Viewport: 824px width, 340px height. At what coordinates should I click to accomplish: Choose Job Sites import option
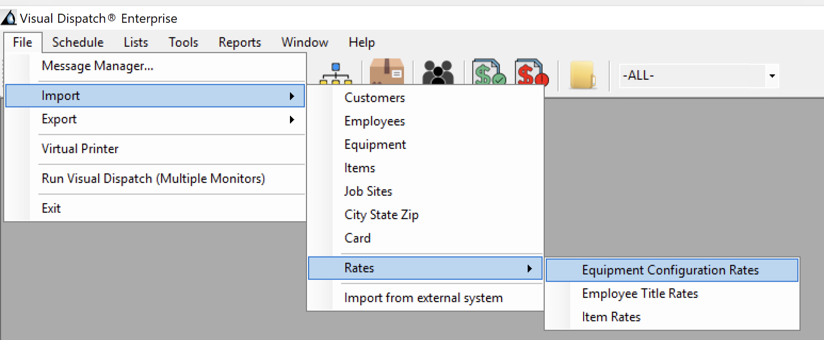425,192
